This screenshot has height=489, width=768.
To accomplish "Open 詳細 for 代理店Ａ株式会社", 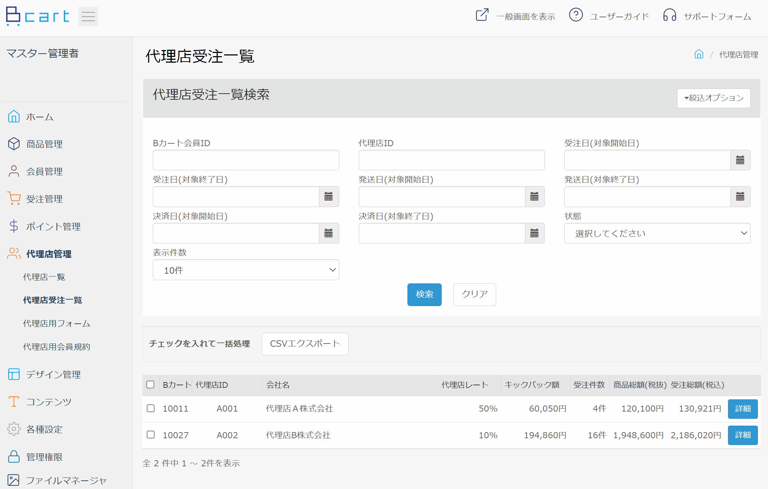I will [743, 409].
